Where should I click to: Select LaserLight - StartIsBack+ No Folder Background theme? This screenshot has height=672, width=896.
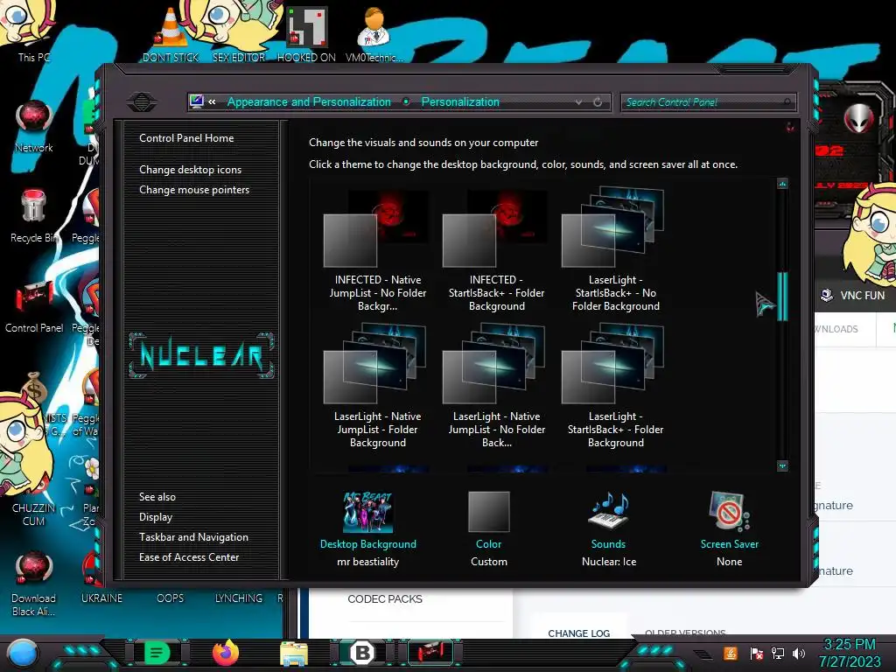click(x=615, y=251)
